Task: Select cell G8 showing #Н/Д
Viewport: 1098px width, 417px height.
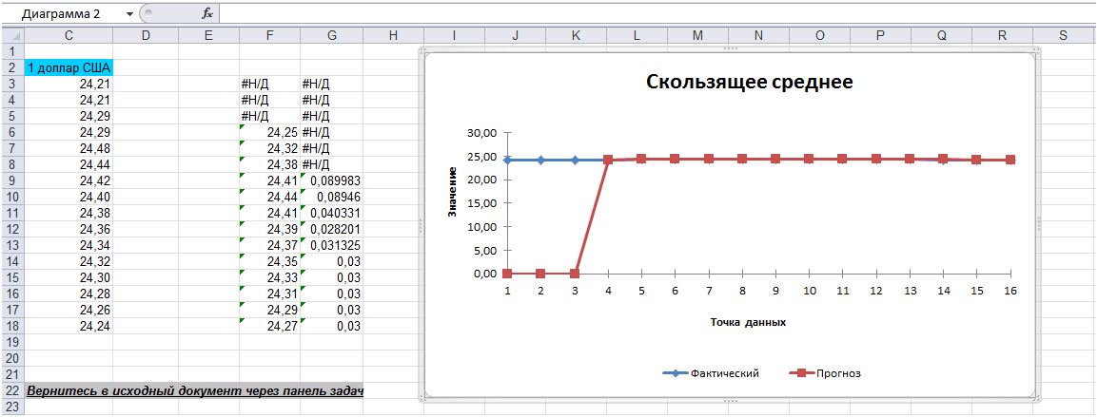Action: [331, 164]
